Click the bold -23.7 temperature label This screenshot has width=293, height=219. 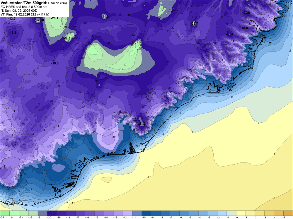194,23
